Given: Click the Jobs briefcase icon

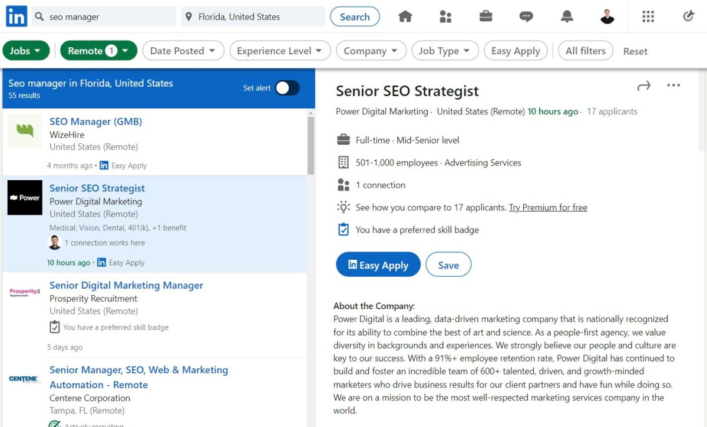Looking at the screenshot, I should coord(485,16).
